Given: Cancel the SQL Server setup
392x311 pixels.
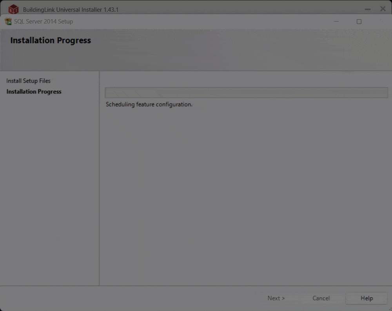Looking at the screenshot, I should pos(321,298).
